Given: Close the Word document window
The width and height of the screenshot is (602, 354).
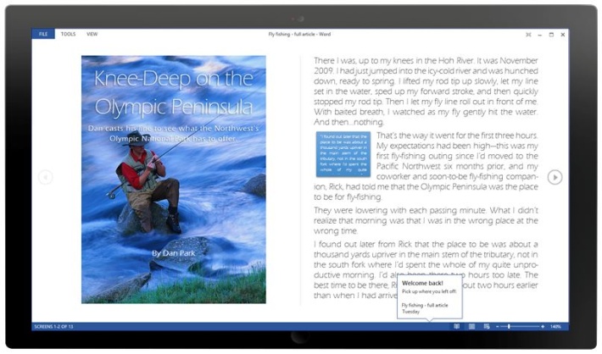Looking at the screenshot, I should 563,34.
